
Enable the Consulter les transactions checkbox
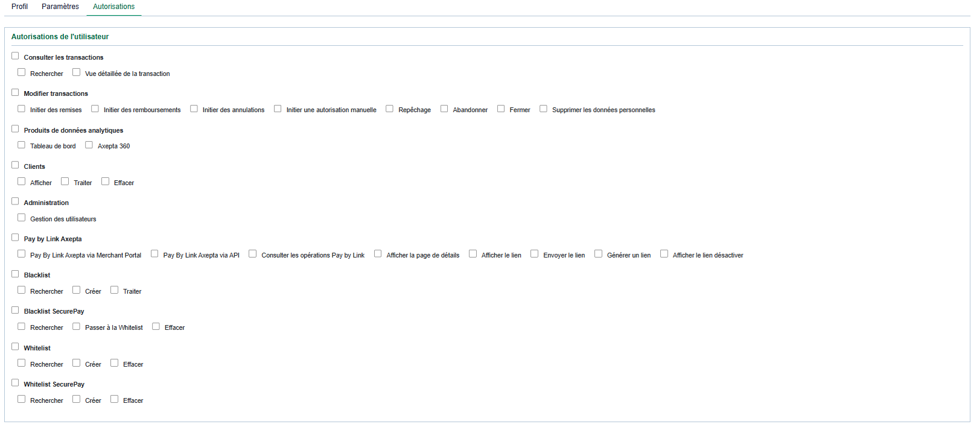click(x=15, y=56)
